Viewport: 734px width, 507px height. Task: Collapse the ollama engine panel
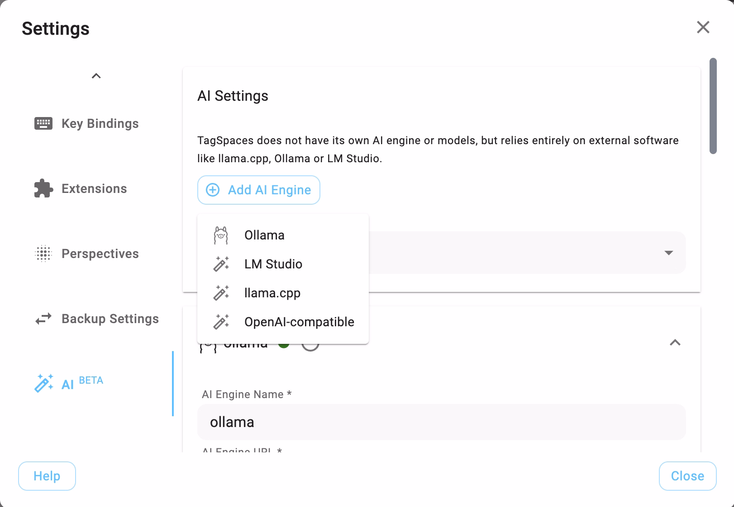coord(675,343)
